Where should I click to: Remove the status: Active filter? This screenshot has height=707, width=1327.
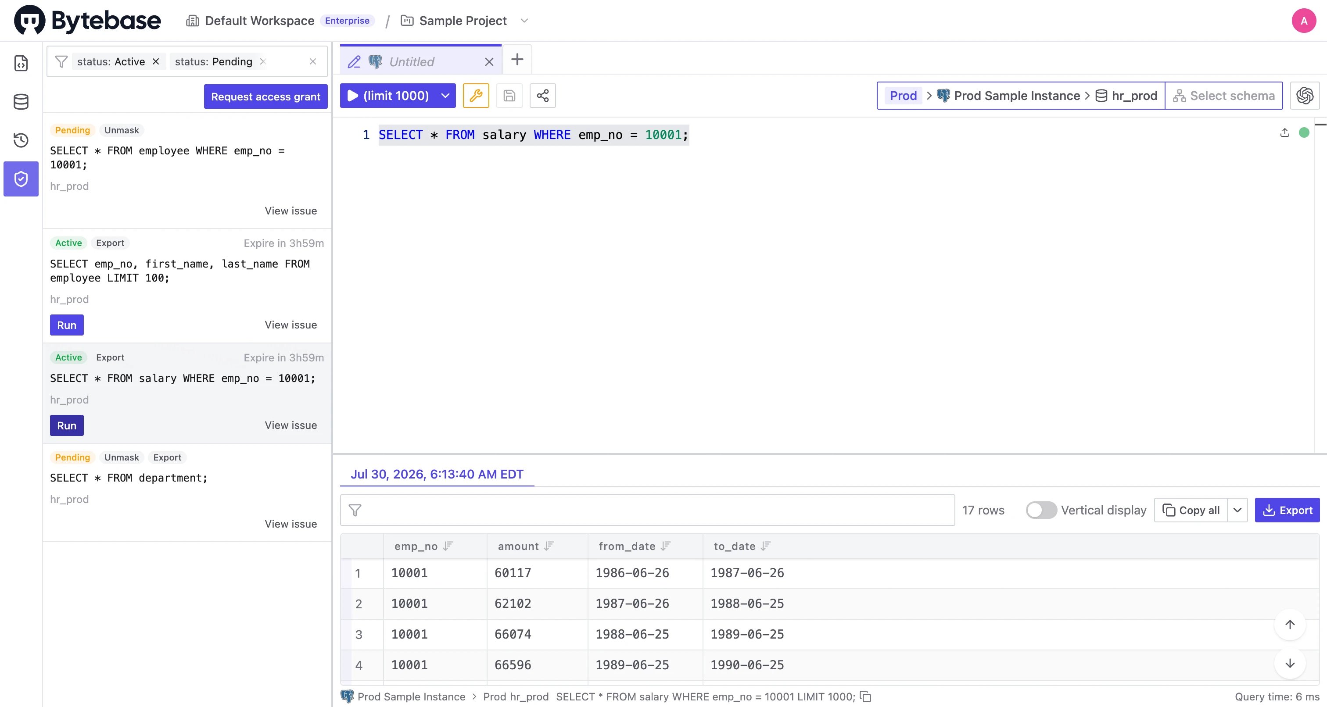pos(156,62)
